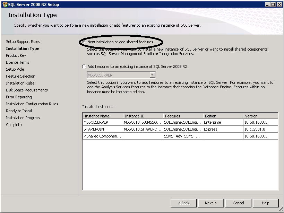Image resolution: width=284 pixels, height=213 pixels.
Task: Click the Express edition cell
Action: pyautogui.click(x=223, y=129)
